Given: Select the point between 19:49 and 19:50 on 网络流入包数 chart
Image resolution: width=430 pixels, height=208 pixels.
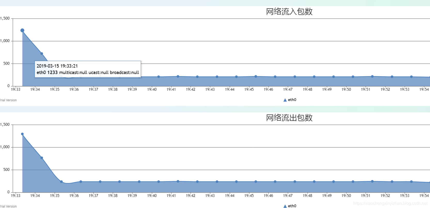Looking at the screenshot, I should 333,77.
